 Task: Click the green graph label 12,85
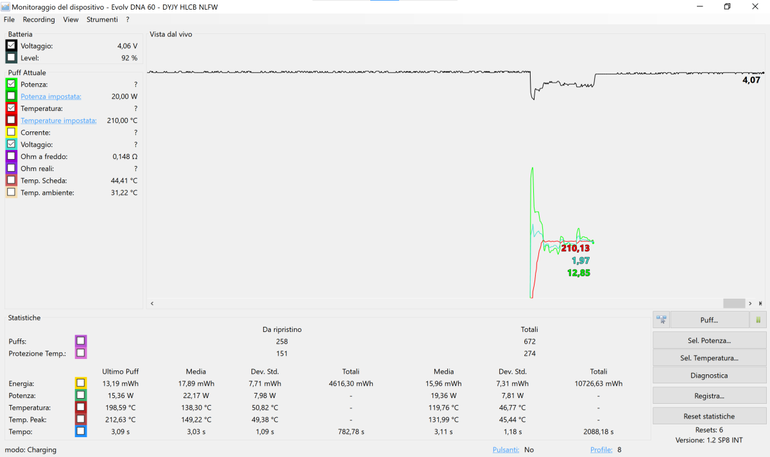point(578,272)
